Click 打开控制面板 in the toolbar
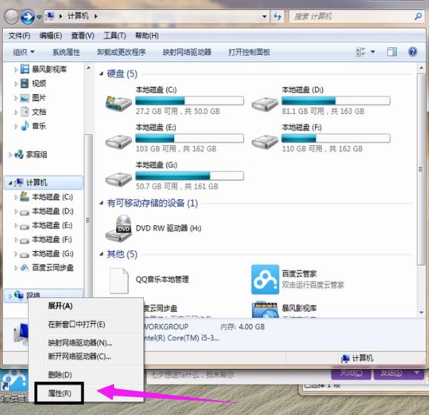The image size is (429, 415). 249,52
